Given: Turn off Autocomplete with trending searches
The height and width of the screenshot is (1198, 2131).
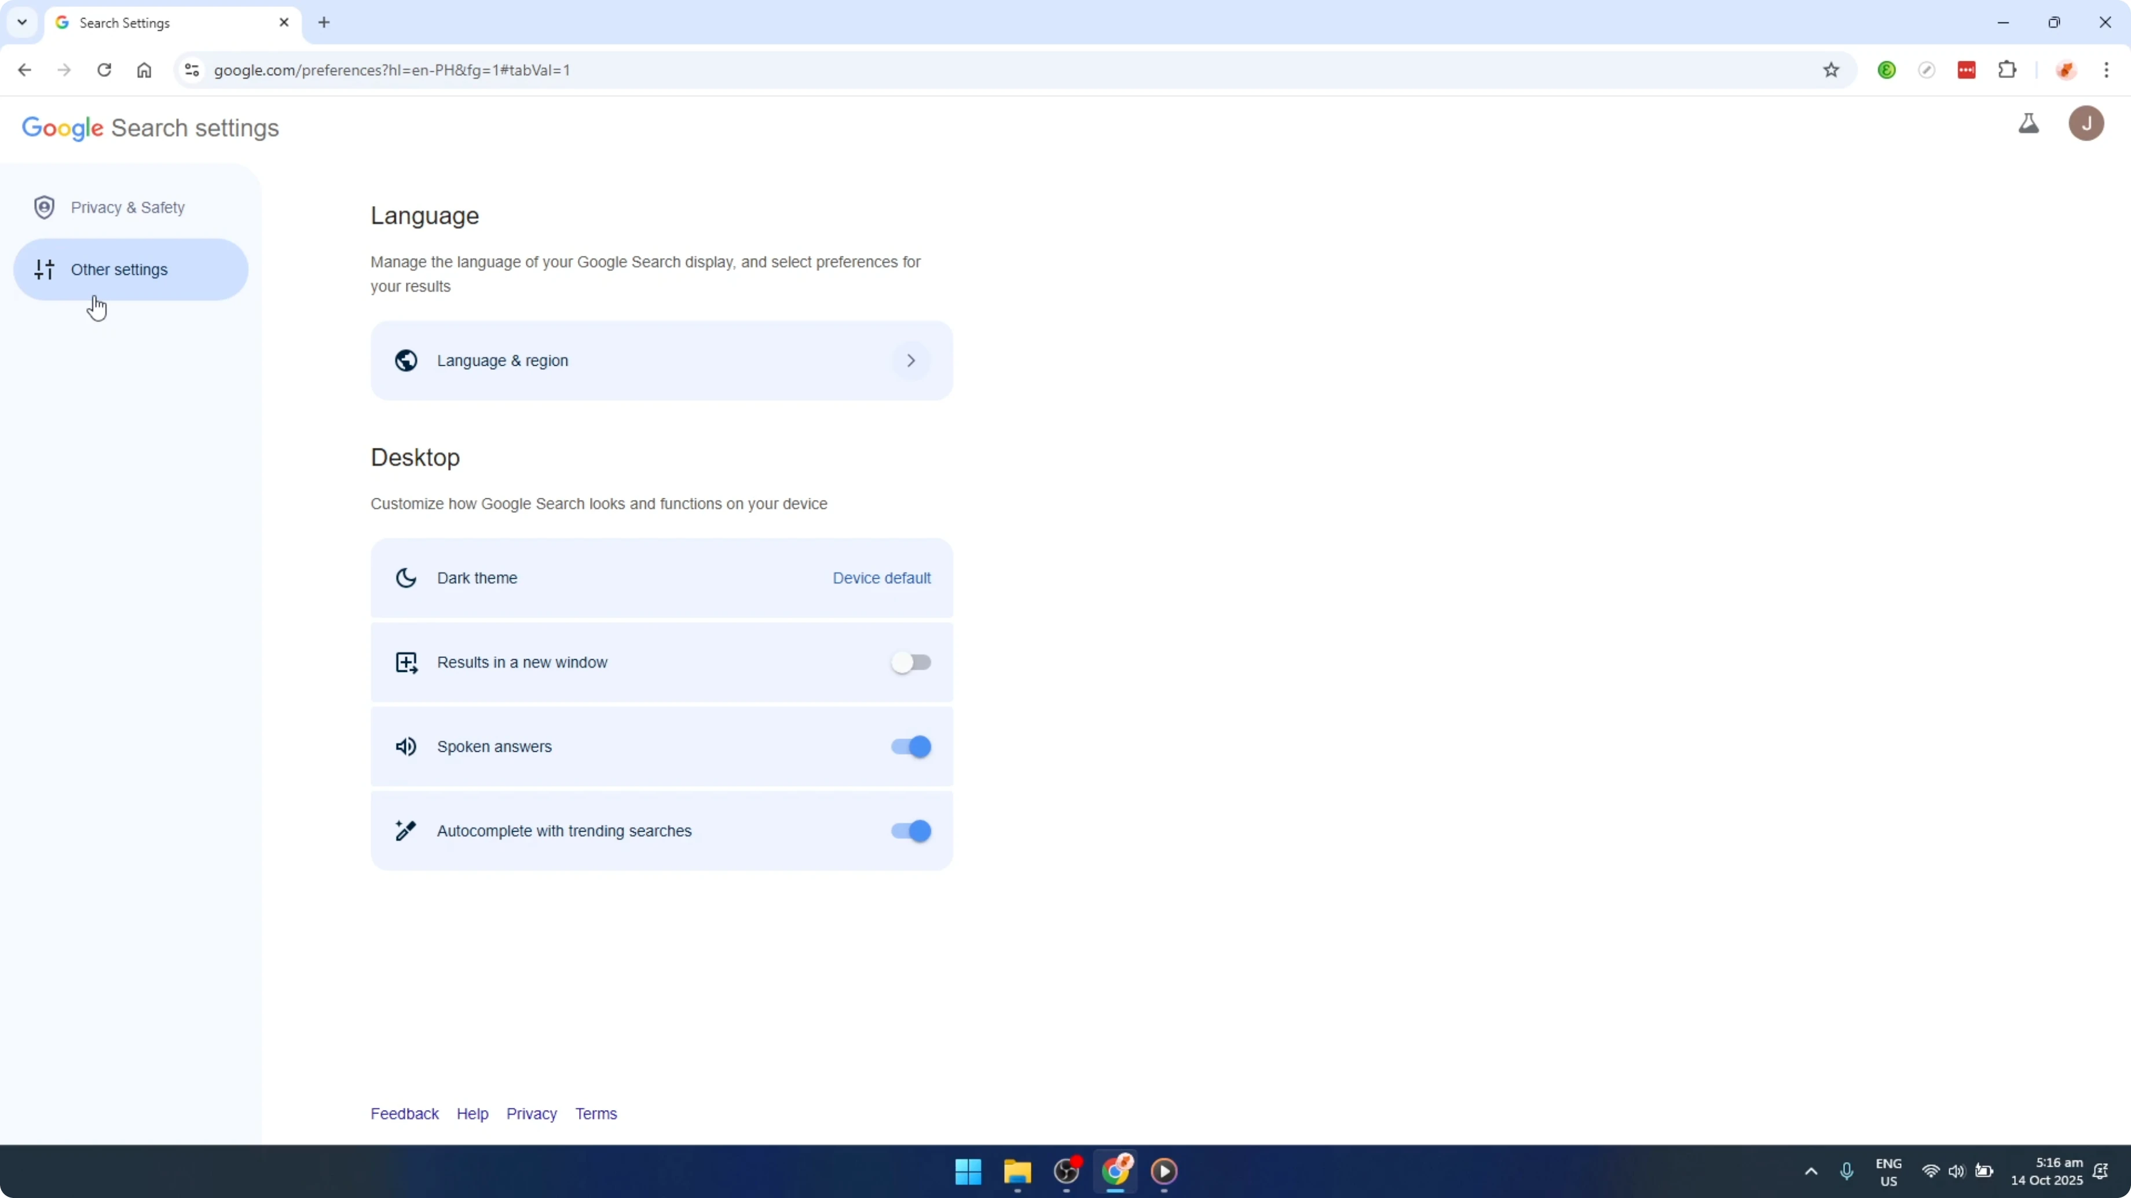Looking at the screenshot, I should [x=909, y=831].
